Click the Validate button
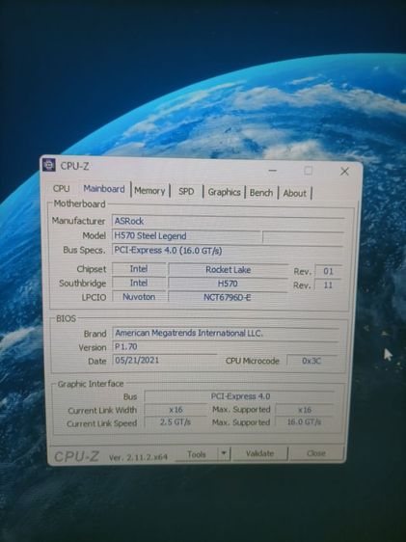 pyautogui.click(x=259, y=453)
